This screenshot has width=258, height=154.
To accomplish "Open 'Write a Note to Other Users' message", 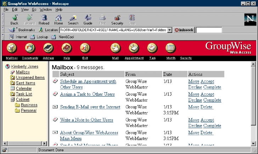I will (x=86, y=120).
